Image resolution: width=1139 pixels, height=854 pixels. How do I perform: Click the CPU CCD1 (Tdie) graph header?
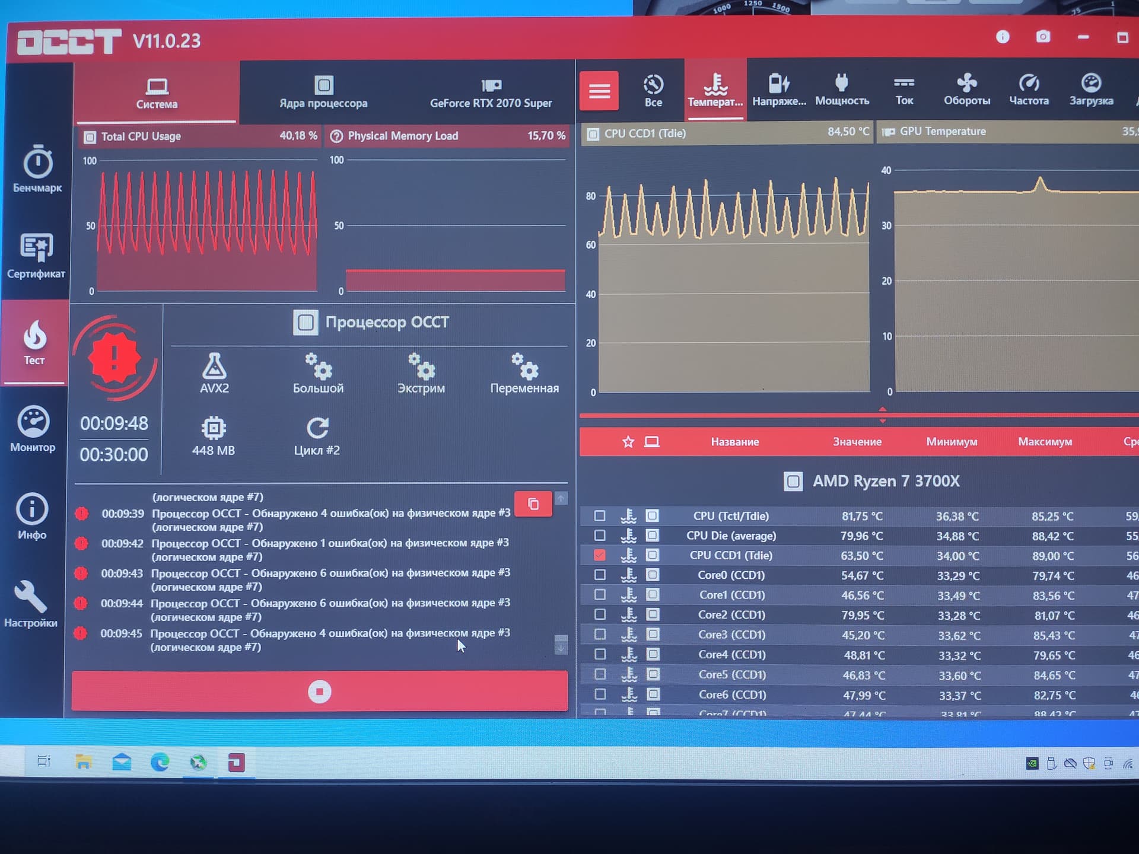pyautogui.click(x=727, y=133)
